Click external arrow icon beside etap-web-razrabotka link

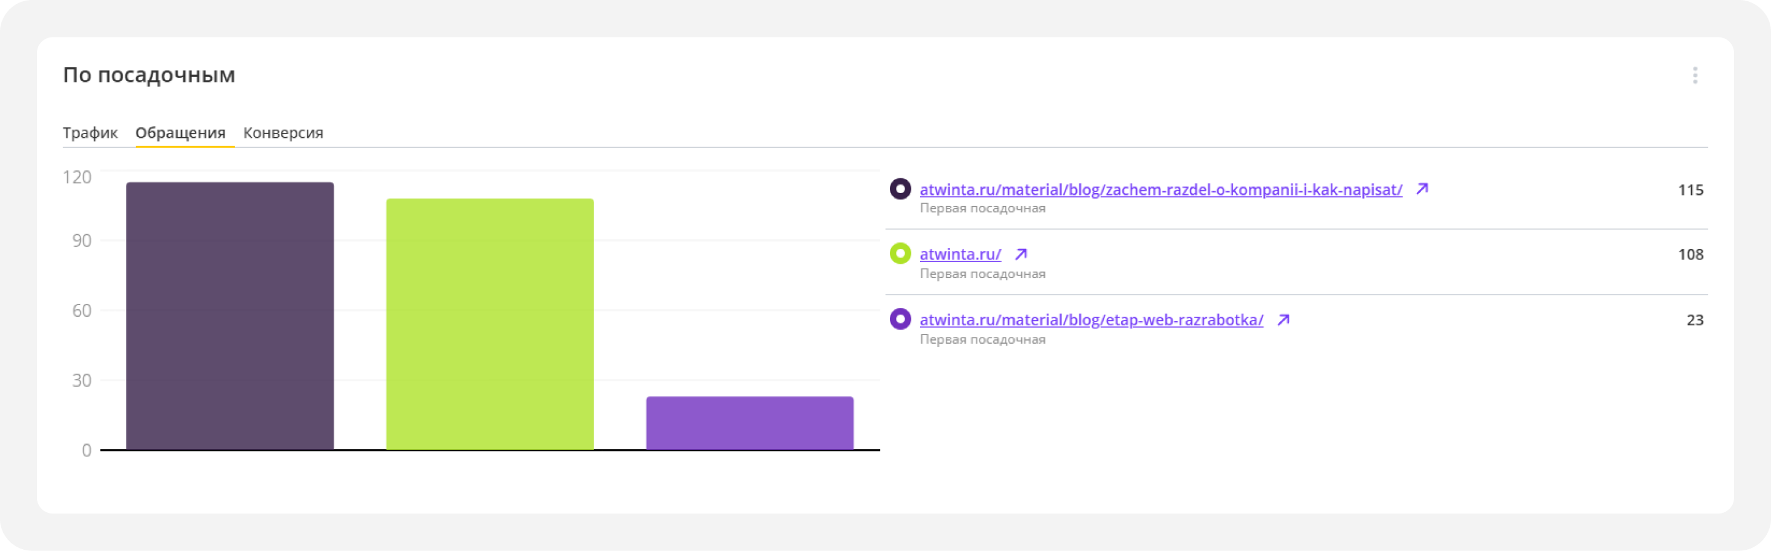[1283, 320]
